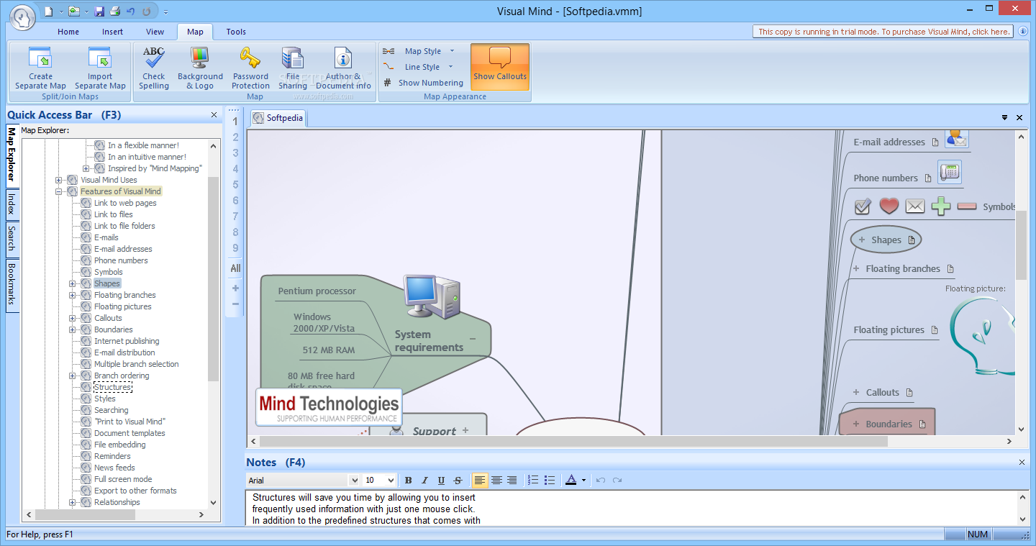This screenshot has height=546, width=1036.
Task: Click the note icon next to Floating pictures
Action: 935,330
